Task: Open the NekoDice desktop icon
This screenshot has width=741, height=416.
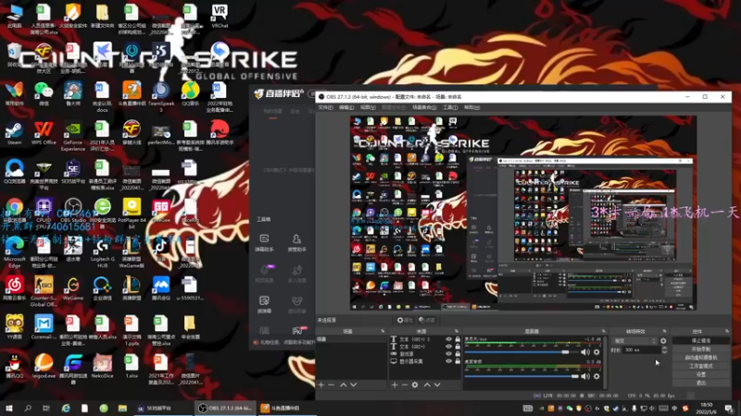Action: (x=102, y=366)
